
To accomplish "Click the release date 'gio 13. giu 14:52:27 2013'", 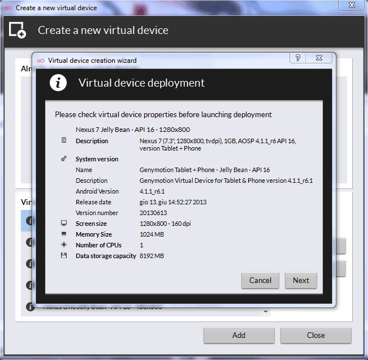I will tap(173, 202).
